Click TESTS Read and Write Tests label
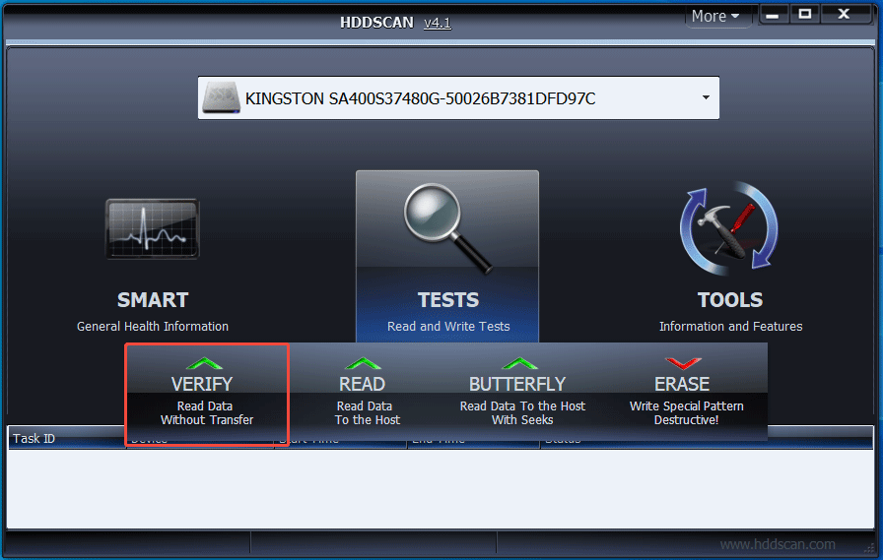Screen dimensions: 883x560 pos(448,326)
